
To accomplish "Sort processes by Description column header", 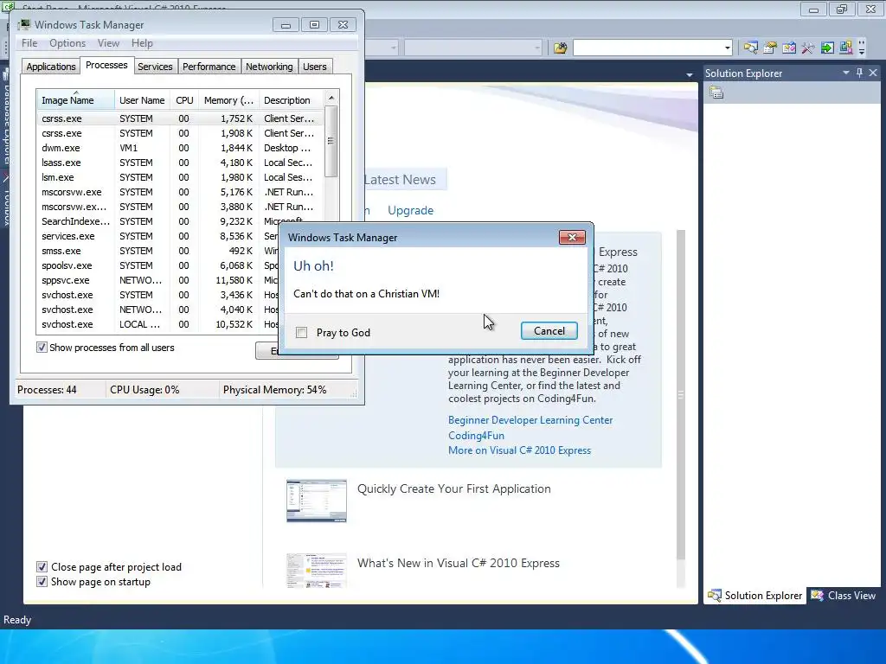I will (x=291, y=100).
